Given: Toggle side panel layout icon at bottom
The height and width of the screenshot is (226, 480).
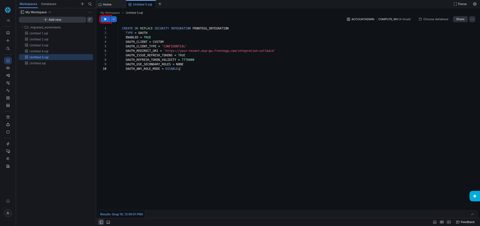Looking at the screenshot, I should (x=101, y=222).
